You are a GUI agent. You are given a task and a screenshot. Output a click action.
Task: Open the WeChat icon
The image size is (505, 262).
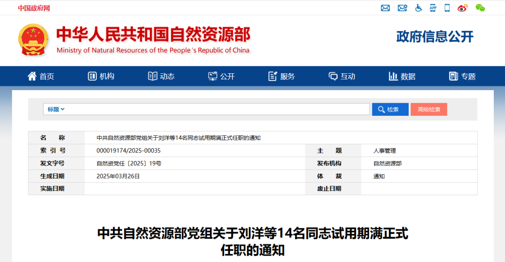[480, 8]
